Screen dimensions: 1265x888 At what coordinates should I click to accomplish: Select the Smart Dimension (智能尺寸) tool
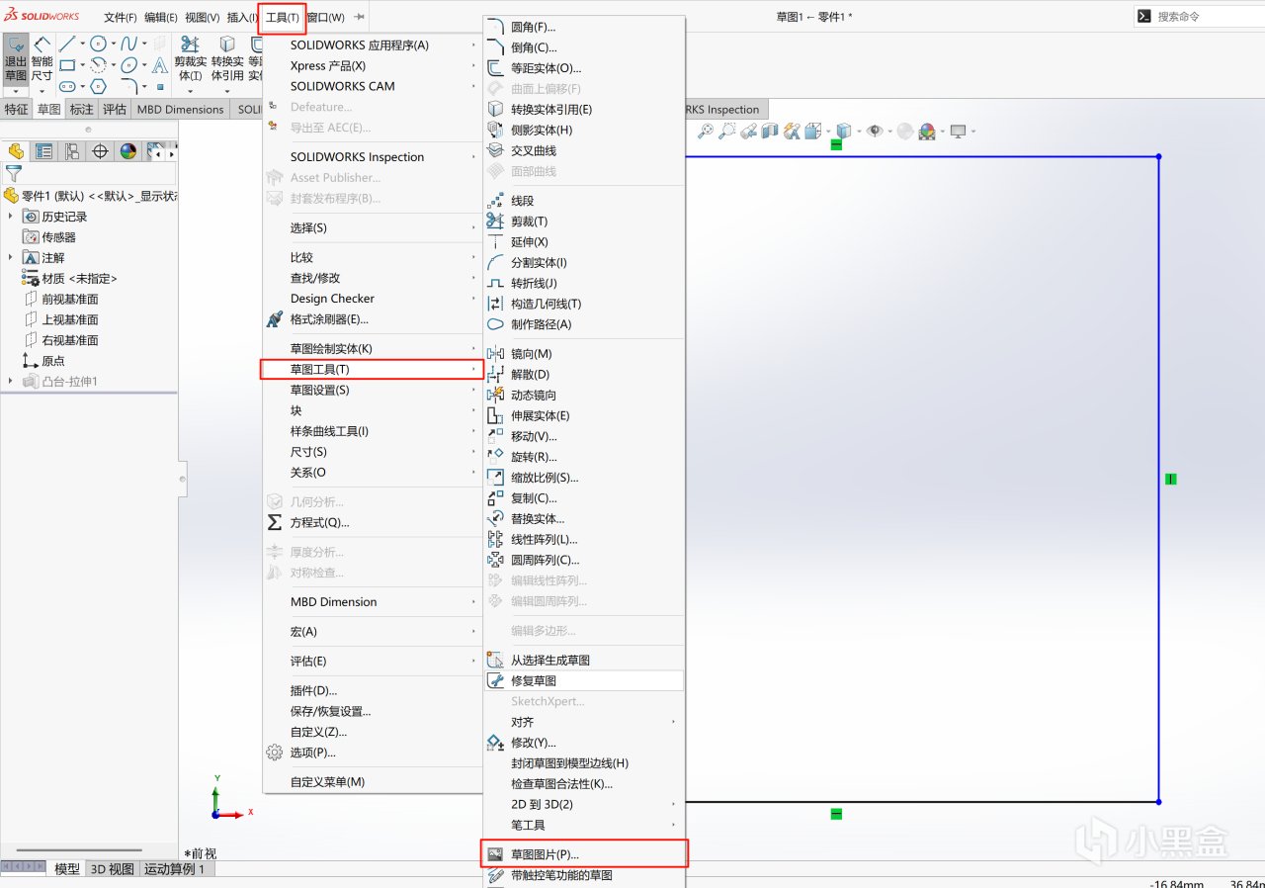[x=42, y=59]
